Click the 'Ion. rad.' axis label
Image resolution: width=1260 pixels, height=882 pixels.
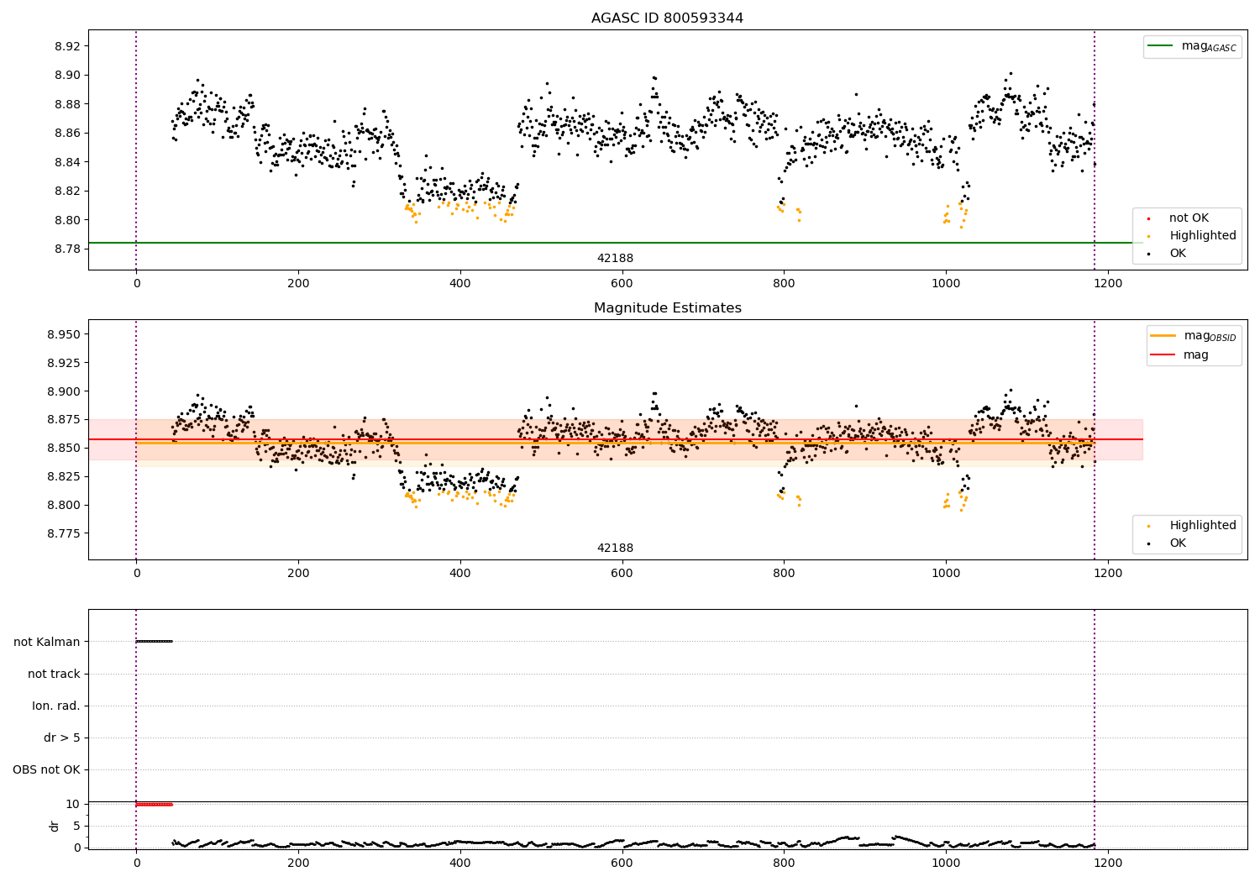56,706
